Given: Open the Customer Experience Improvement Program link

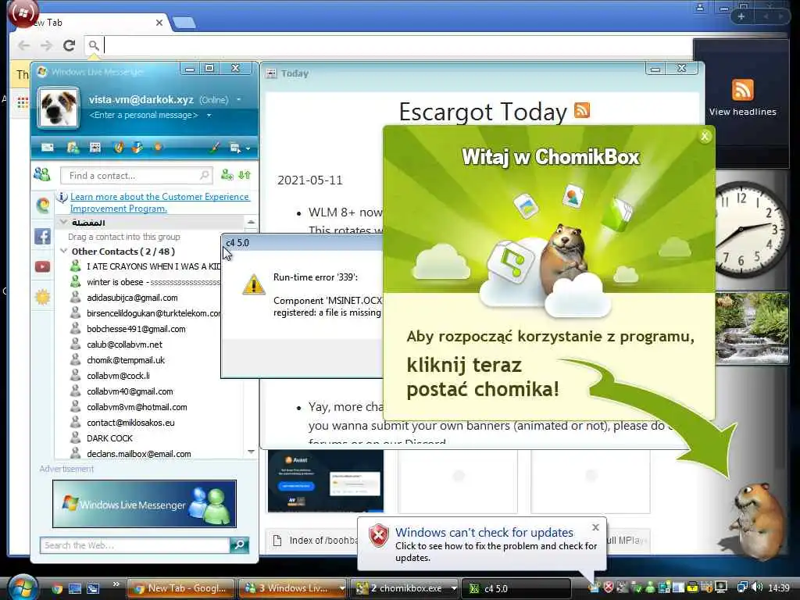Looking at the screenshot, I should (x=159, y=202).
